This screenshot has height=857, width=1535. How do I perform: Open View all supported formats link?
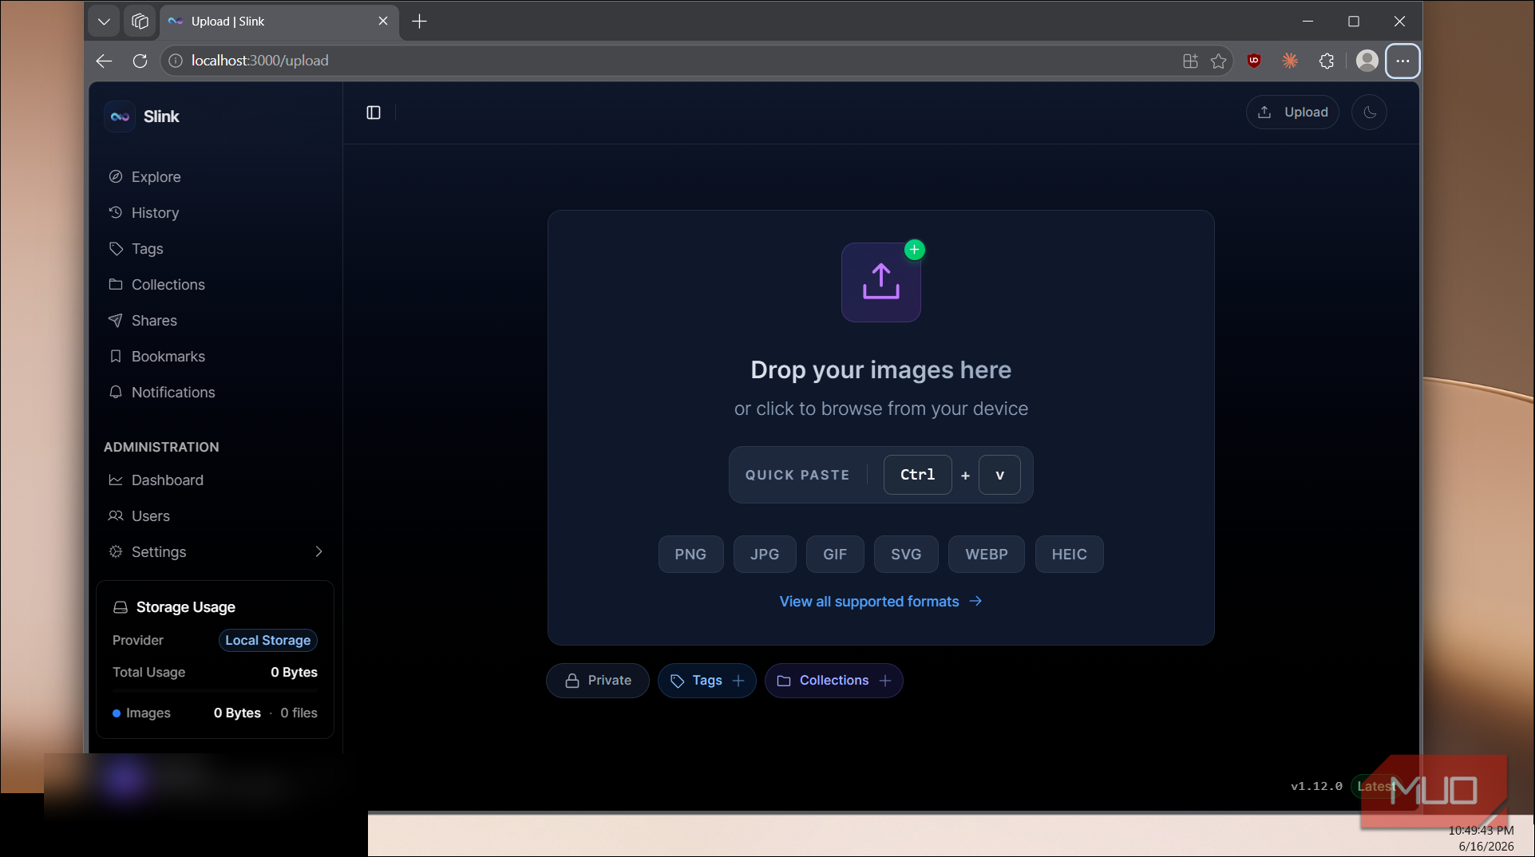pos(880,602)
